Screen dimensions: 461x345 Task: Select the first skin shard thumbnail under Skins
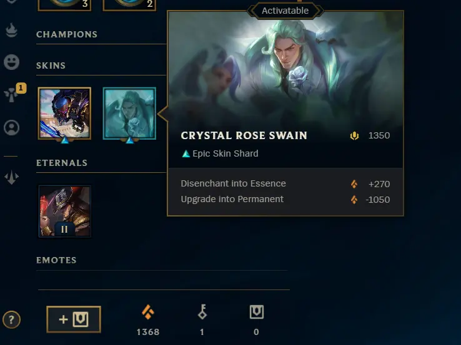click(64, 114)
